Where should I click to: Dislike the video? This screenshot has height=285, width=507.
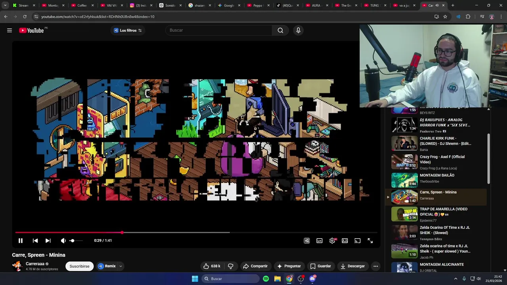(x=231, y=266)
